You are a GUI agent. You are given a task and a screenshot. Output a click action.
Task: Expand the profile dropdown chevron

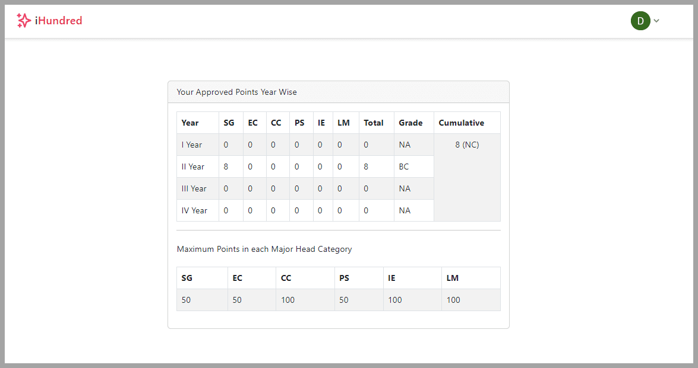656,21
